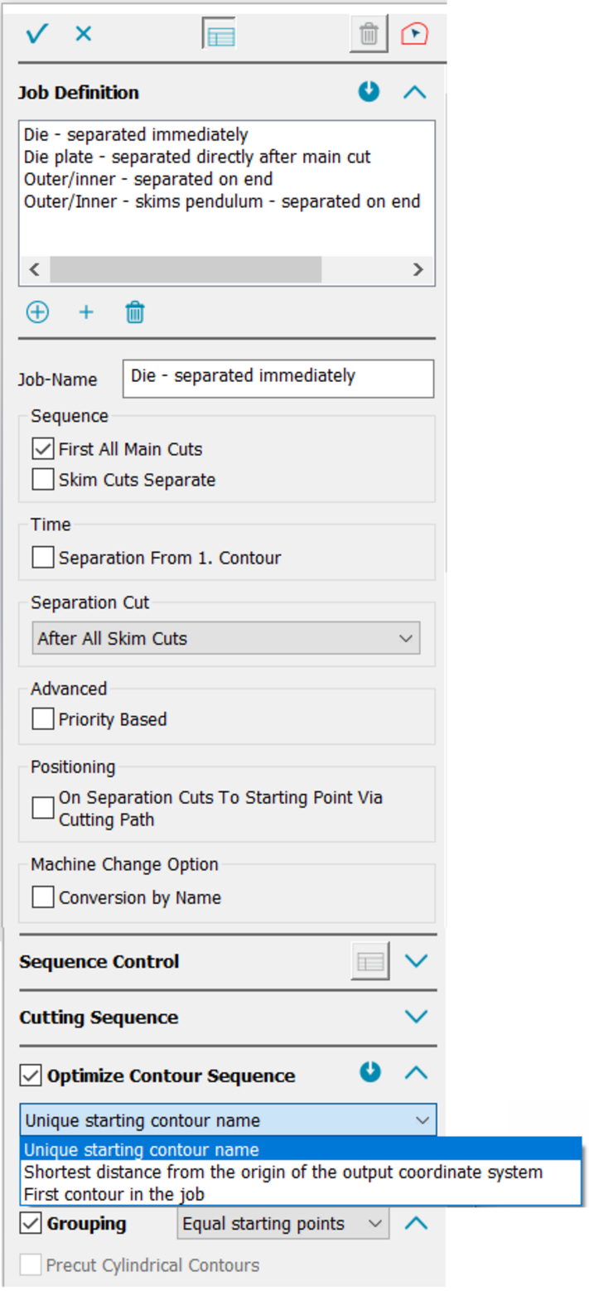Enable Skim Cuts Separate checkbox

tap(43, 479)
